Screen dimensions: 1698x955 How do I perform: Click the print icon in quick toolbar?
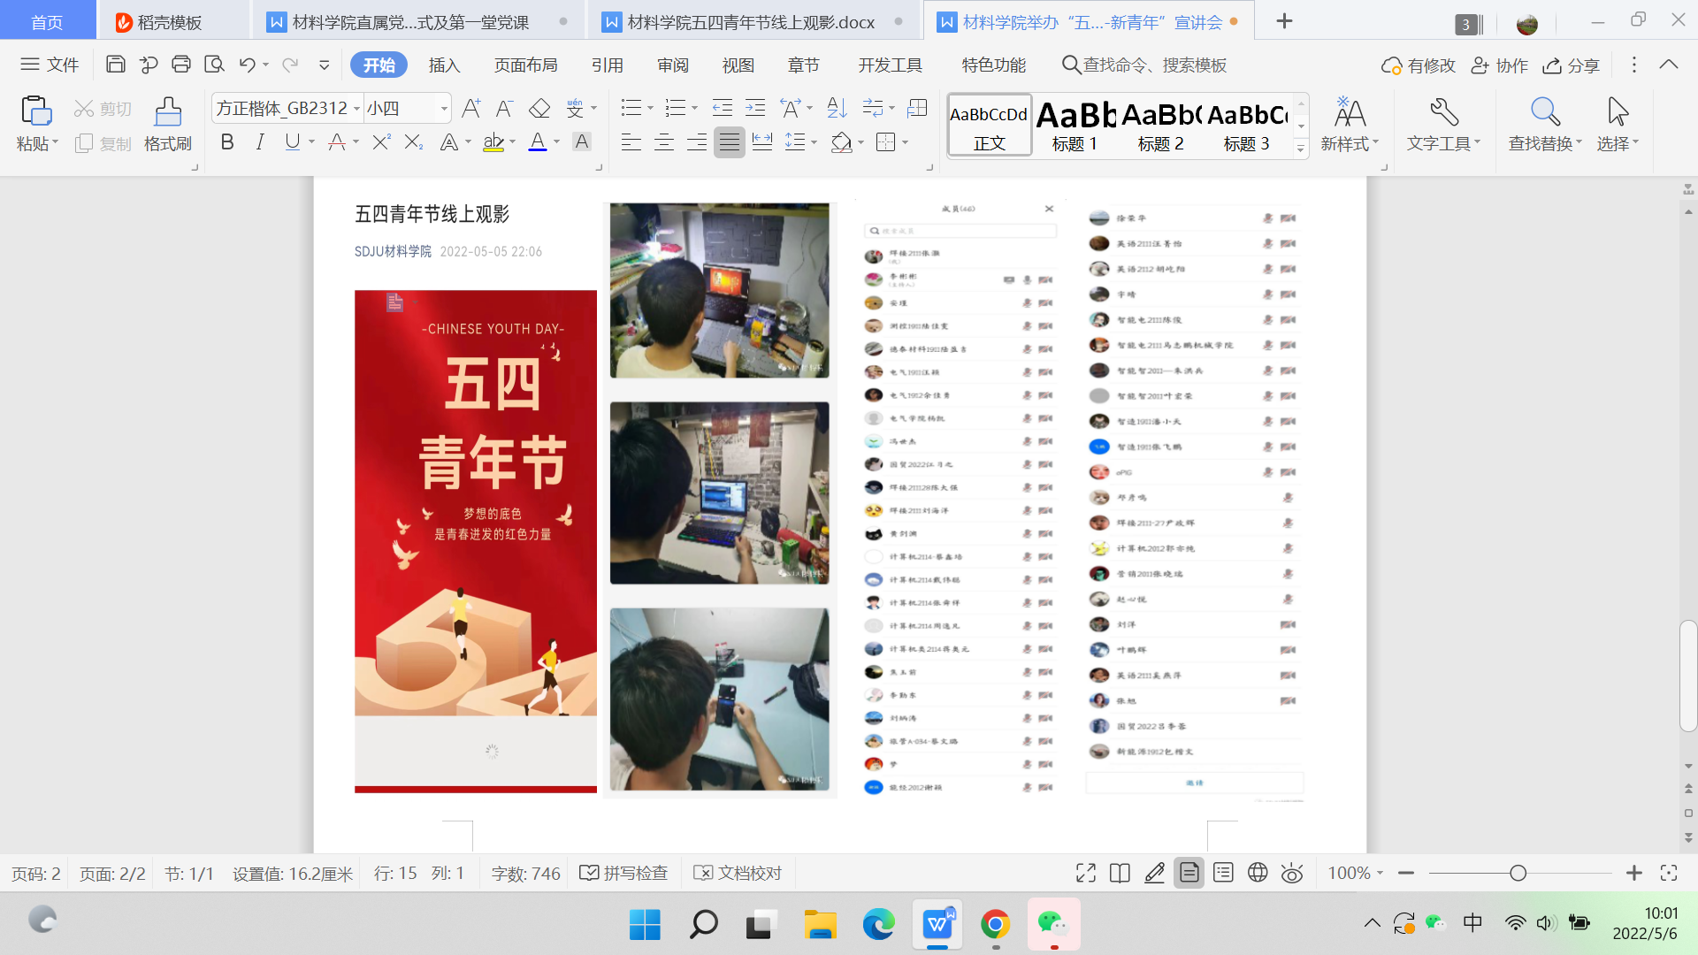[181, 65]
